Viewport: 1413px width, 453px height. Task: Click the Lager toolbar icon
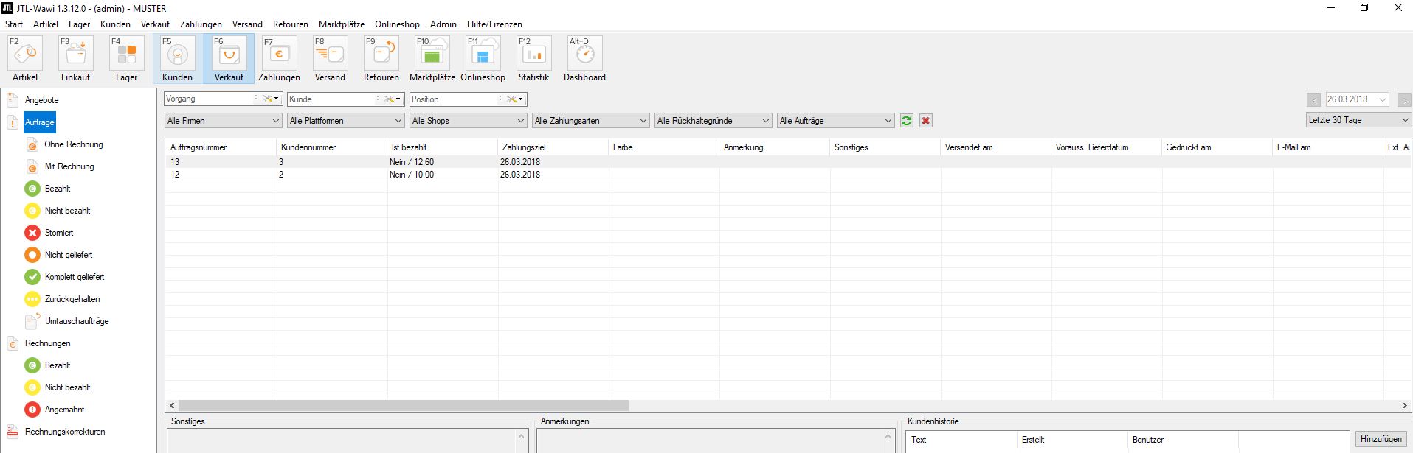pyautogui.click(x=126, y=55)
